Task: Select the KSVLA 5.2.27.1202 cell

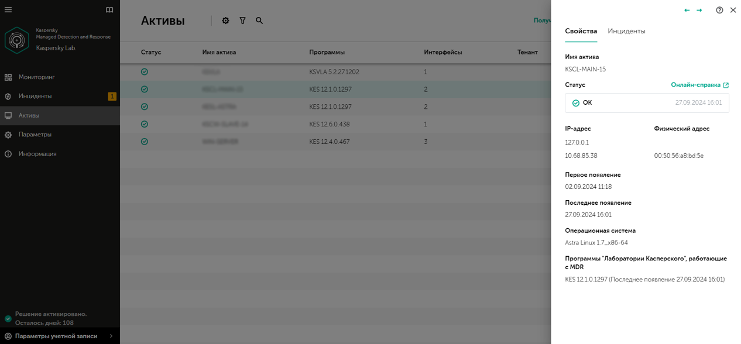Action: click(x=334, y=72)
